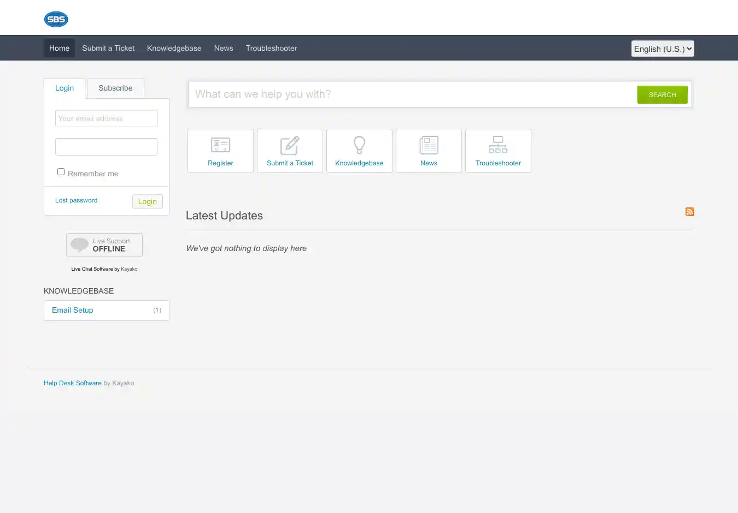Open the English (U.S.) language dropdown

point(663,49)
